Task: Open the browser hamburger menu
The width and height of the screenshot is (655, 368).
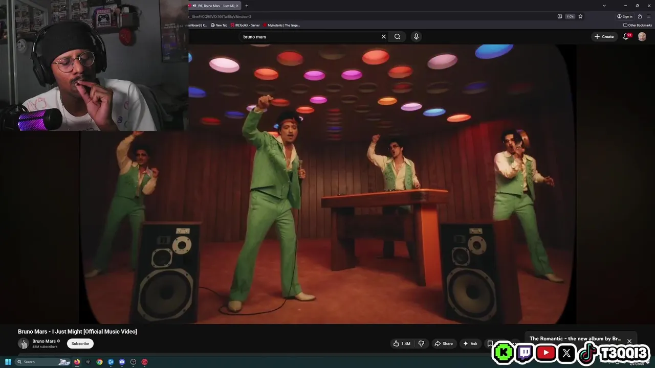Action: tap(648, 16)
